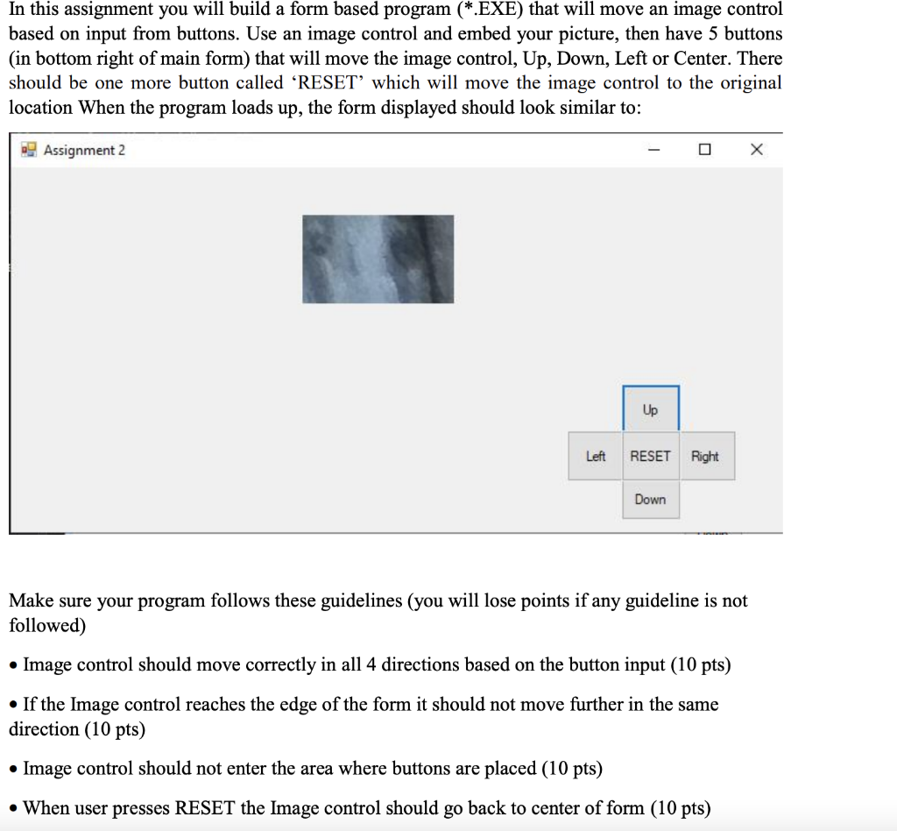
Task: Click the Up button
Action: 650,408
